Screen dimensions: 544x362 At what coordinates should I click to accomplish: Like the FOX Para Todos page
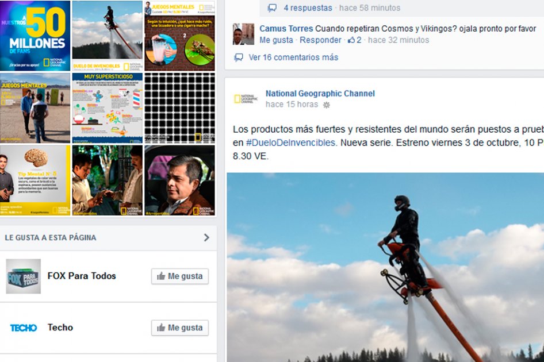tap(180, 276)
